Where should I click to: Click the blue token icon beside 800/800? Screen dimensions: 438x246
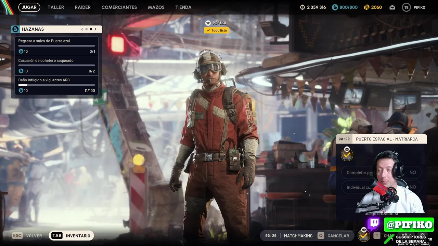(335, 7)
